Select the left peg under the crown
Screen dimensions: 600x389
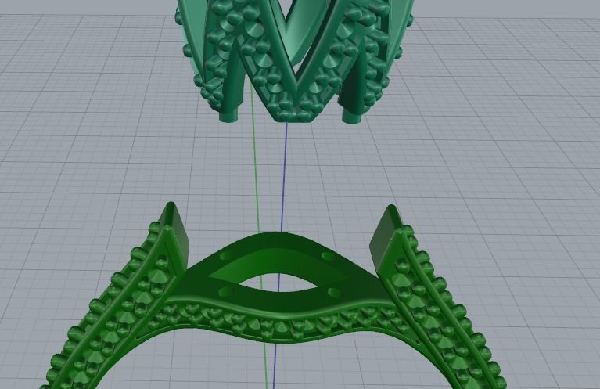[x=230, y=114]
